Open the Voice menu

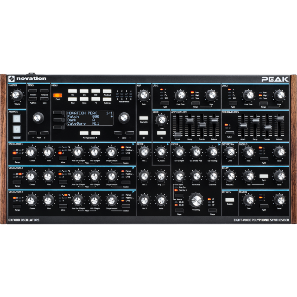pos(84,99)
